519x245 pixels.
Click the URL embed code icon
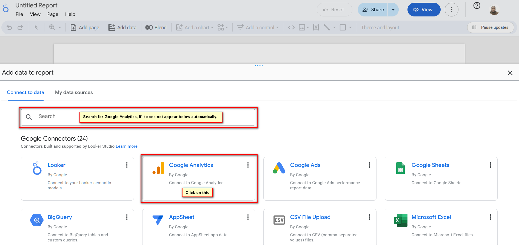(x=291, y=27)
